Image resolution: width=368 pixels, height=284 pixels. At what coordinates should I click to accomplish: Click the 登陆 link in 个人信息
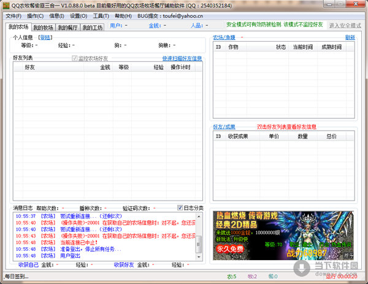click(45, 37)
